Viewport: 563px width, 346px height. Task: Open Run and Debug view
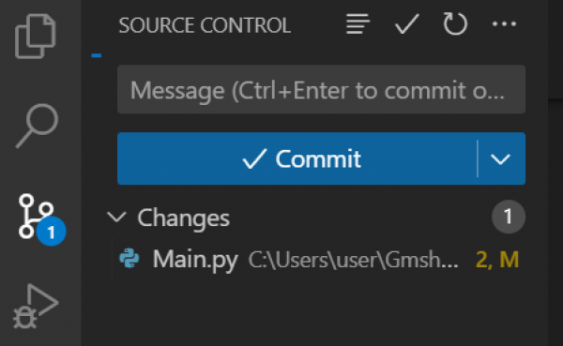36,307
